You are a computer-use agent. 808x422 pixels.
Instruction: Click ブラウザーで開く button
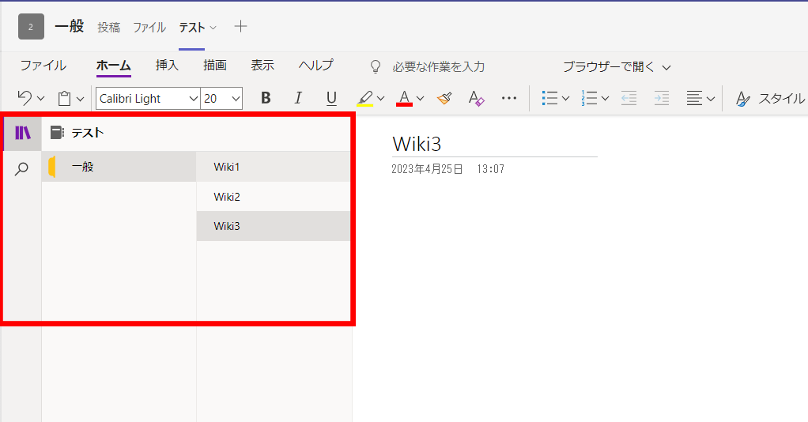click(617, 67)
